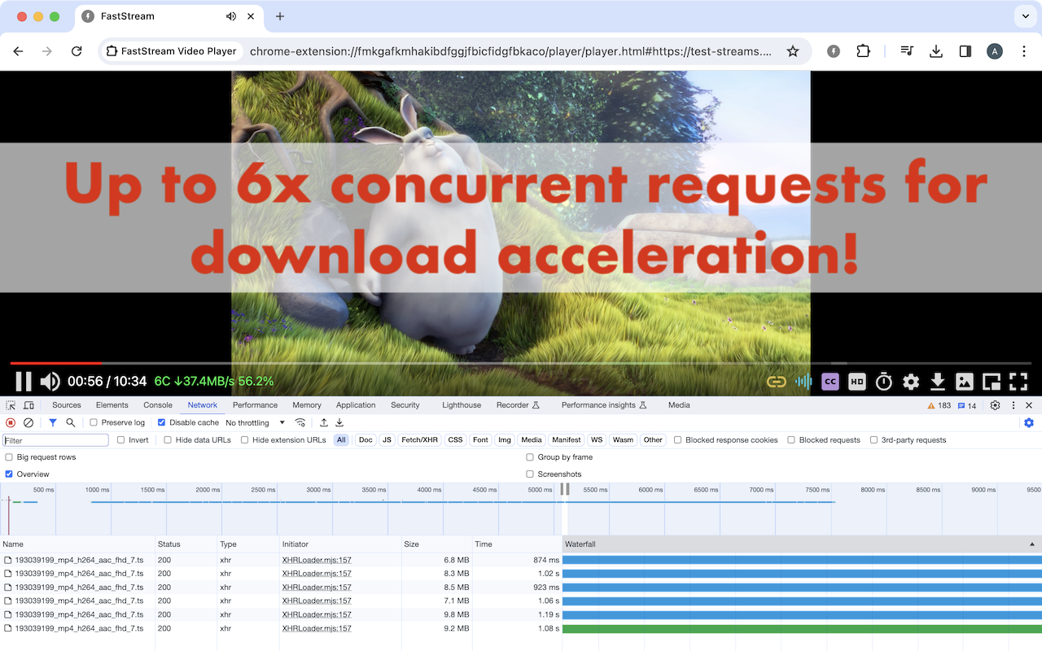Open the HD quality selector

tap(856, 381)
